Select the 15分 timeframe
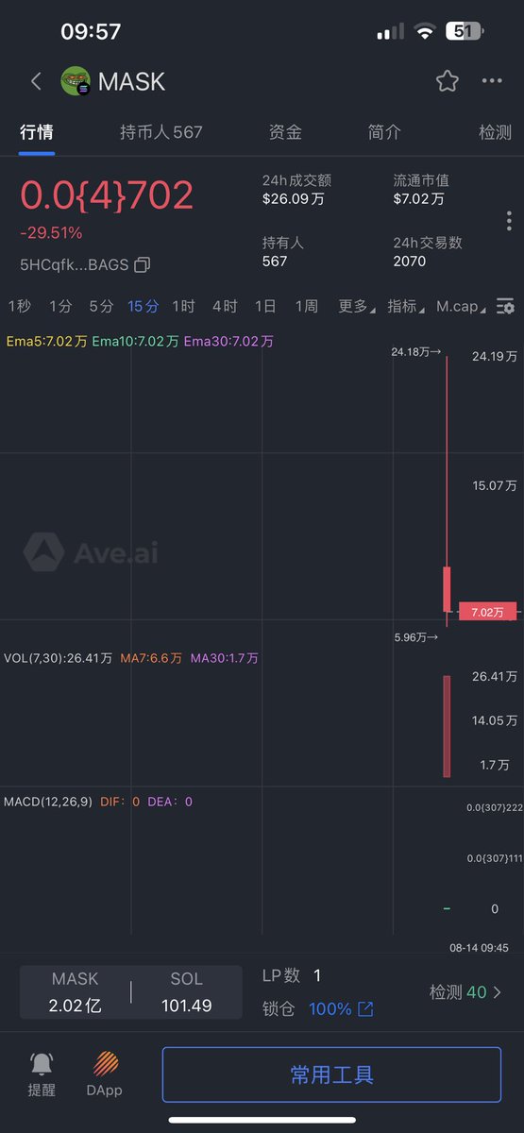The height and width of the screenshot is (1133, 524). [144, 306]
